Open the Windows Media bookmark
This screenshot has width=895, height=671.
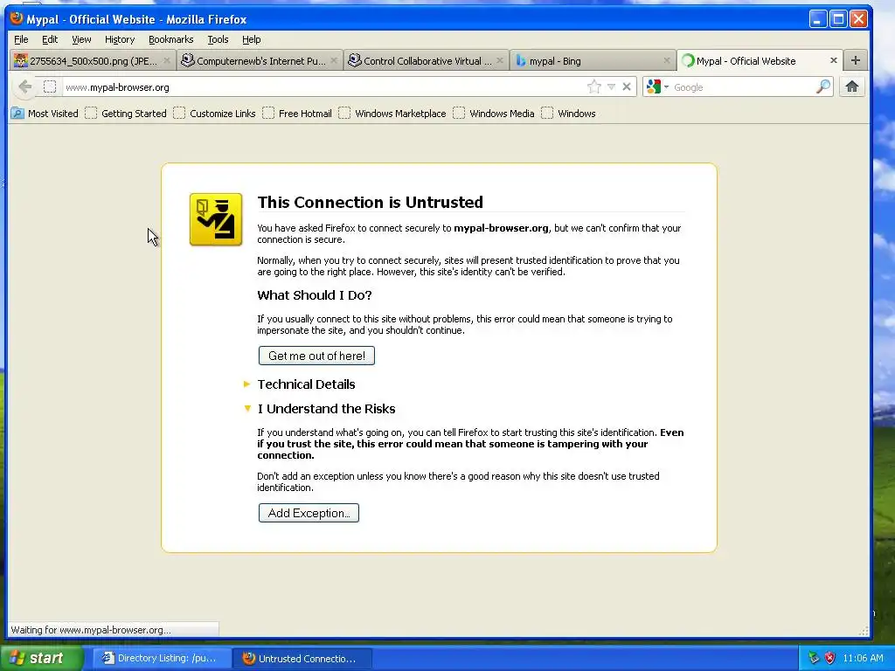coord(494,114)
